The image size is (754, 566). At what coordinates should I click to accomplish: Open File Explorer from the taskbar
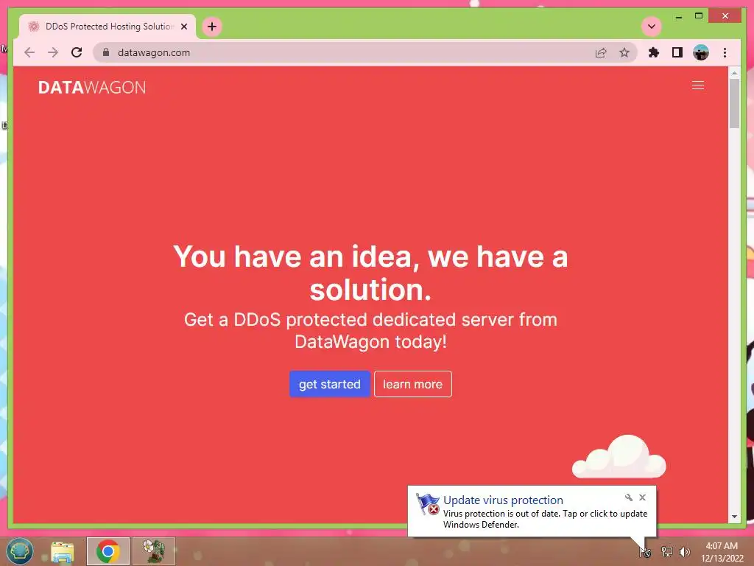coord(63,551)
